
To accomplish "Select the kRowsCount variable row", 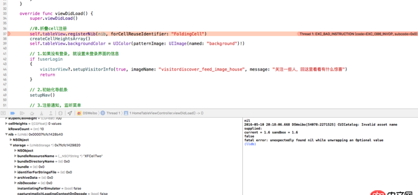I will coord(26,129).
